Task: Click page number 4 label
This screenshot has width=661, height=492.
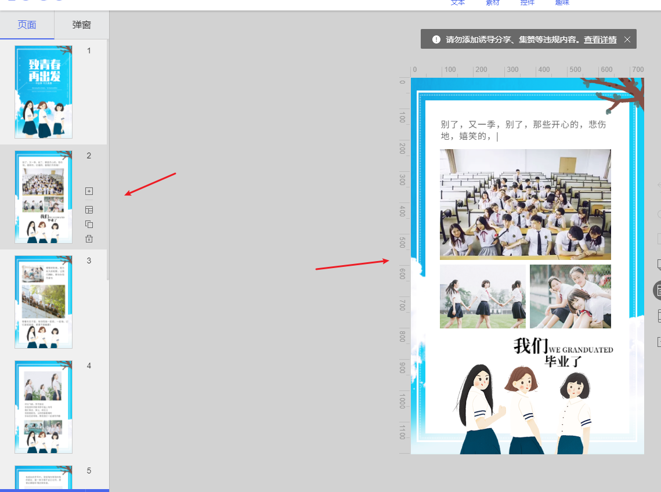Action: [89, 366]
